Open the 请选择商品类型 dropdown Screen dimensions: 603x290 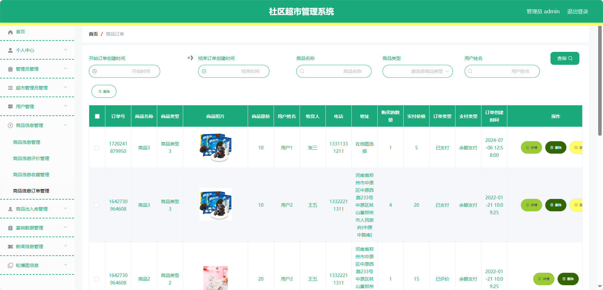[x=418, y=71]
